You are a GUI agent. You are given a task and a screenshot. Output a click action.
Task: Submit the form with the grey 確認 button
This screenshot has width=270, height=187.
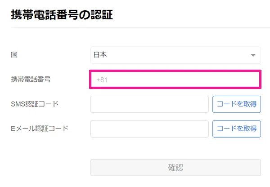(175, 168)
